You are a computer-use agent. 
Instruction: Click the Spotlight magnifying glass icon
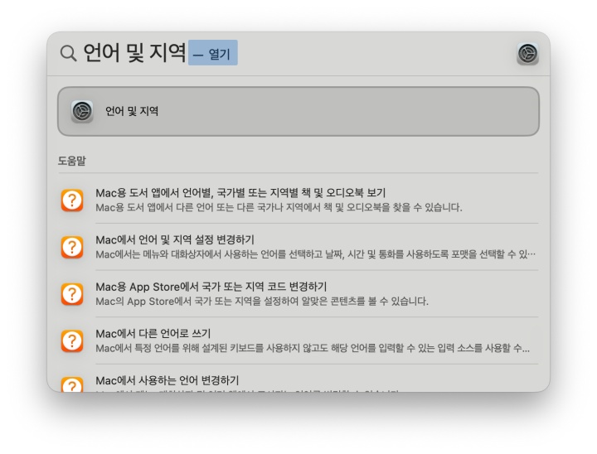pyautogui.click(x=69, y=53)
